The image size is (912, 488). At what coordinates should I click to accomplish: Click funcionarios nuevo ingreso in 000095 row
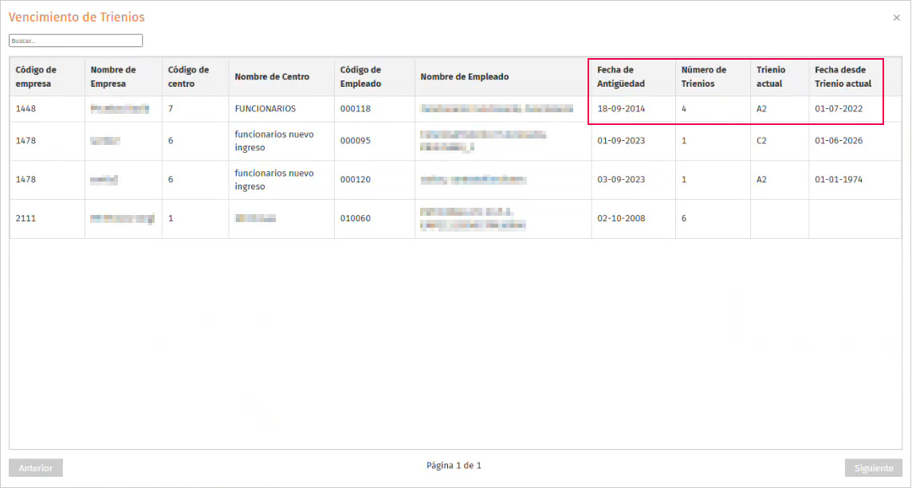click(274, 141)
